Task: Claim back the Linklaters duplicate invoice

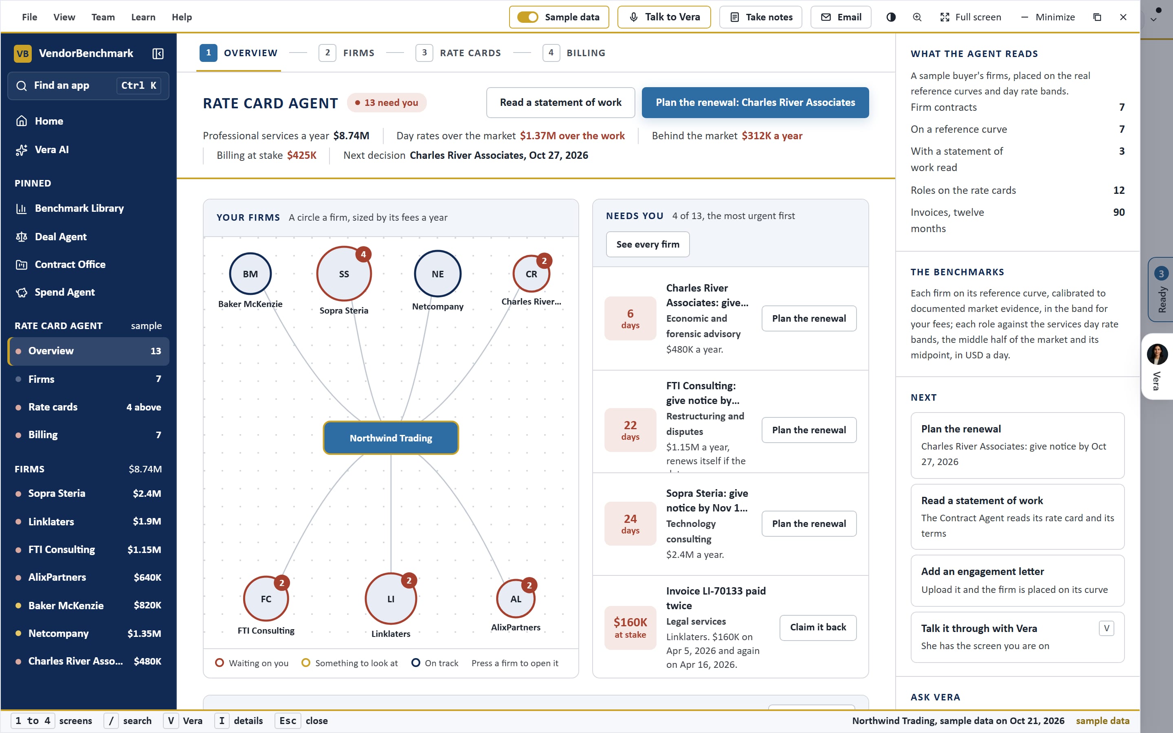Action: [818, 627]
